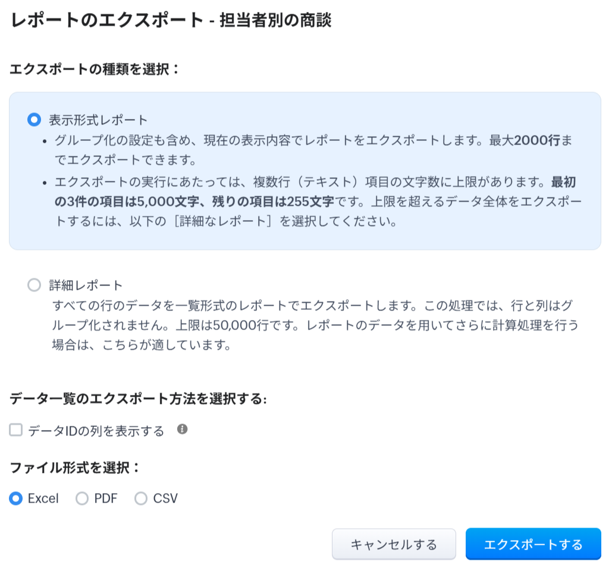Click the データIDの列を表示する label text
The width and height of the screenshot is (612, 568).
point(96,431)
